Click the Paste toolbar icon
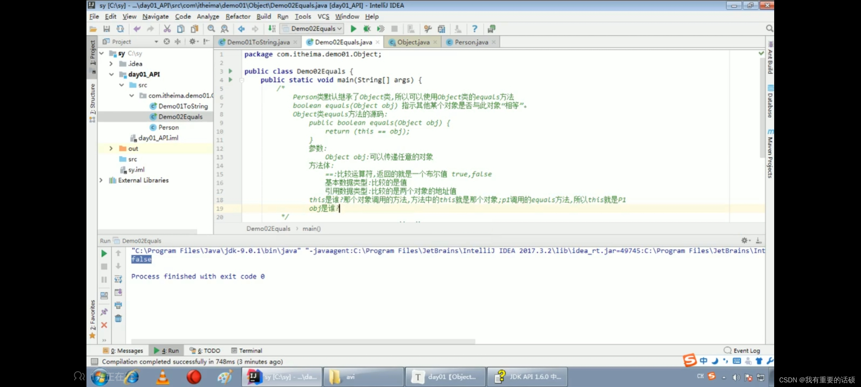 tap(194, 29)
